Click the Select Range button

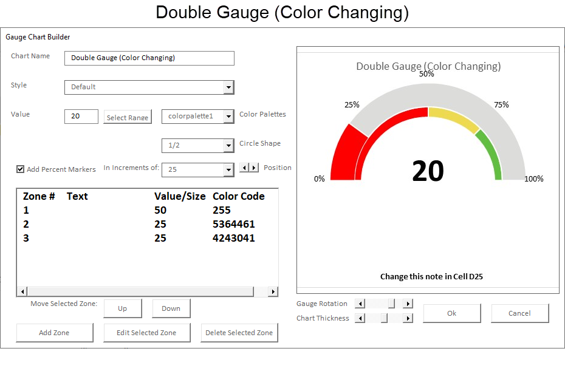pyautogui.click(x=127, y=117)
